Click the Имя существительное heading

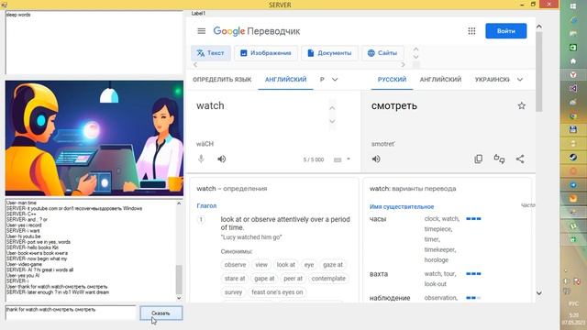pos(402,206)
